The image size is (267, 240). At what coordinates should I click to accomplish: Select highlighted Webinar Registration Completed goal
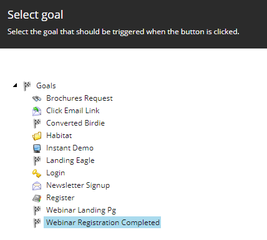tap(102, 223)
